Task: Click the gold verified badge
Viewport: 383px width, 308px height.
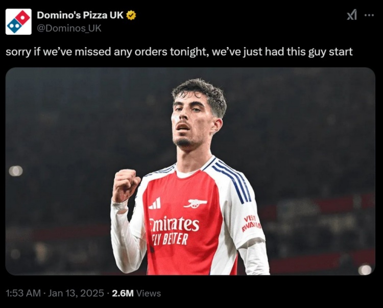Action: pyautogui.click(x=131, y=15)
